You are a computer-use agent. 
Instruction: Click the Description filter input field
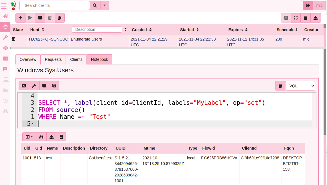pyautogui.click(x=97, y=30)
